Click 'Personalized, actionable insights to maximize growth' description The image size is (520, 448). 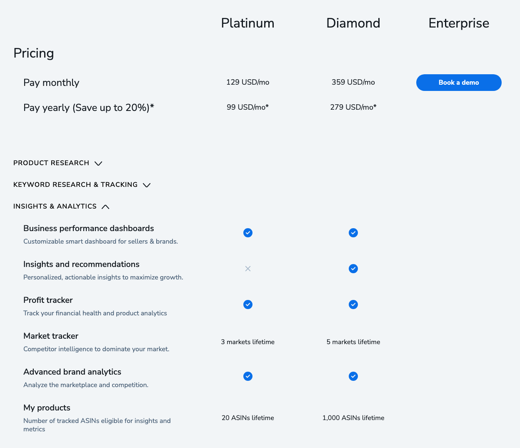(x=103, y=277)
